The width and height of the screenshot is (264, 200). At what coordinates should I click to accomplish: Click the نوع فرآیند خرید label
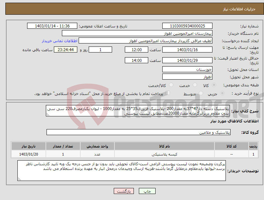pyautogui.click(x=245, y=93)
